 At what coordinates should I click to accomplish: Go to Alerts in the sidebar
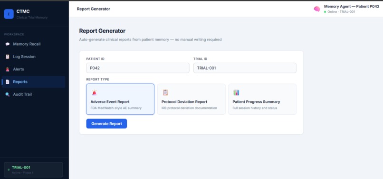33,69
